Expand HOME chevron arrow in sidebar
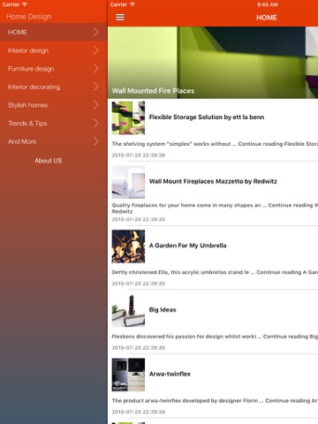Screen dimensions: 318x424 tap(96, 32)
